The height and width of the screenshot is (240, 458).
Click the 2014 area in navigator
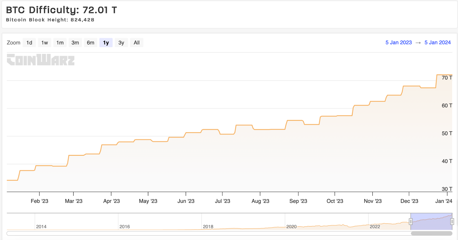[x=41, y=227]
